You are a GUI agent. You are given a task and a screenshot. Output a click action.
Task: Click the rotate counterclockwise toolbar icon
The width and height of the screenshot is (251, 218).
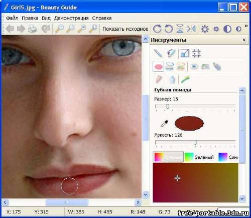[x=169, y=29]
